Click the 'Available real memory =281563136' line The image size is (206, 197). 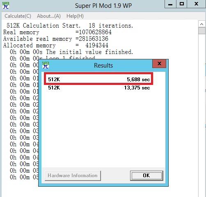(x=56, y=39)
